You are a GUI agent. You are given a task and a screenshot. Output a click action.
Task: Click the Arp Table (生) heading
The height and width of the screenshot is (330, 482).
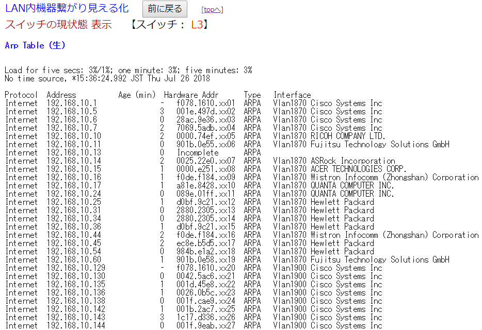pyautogui.click(x=35, y=45)
